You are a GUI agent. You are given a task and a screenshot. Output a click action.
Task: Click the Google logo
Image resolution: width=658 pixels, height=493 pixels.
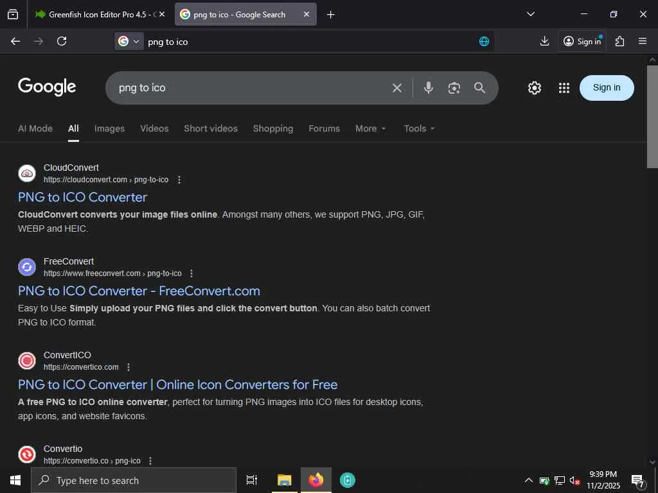coord(47,87)
